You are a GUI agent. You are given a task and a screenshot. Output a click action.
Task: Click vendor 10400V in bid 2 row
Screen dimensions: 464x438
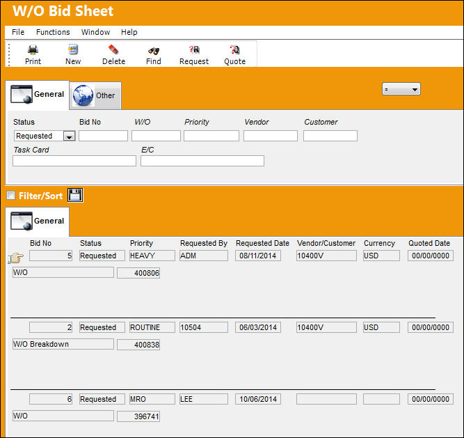[x=326, y=327]
